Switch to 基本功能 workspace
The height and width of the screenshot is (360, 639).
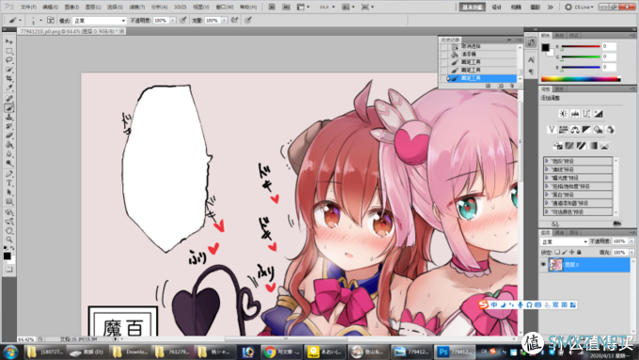(472, 7)
